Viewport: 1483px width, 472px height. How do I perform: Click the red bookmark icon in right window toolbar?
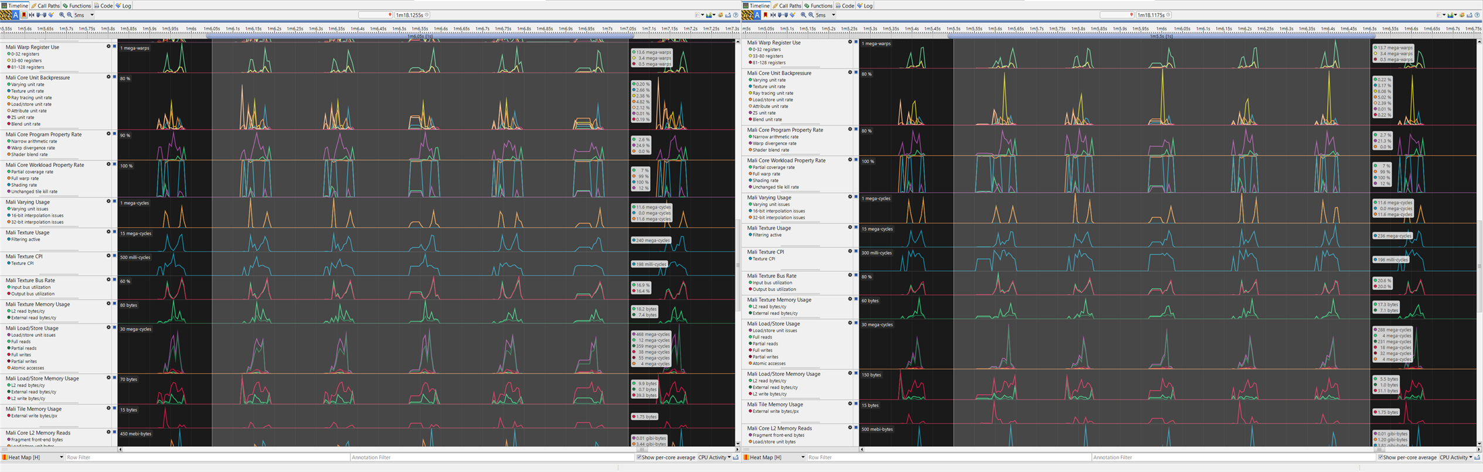coord(766,15)
